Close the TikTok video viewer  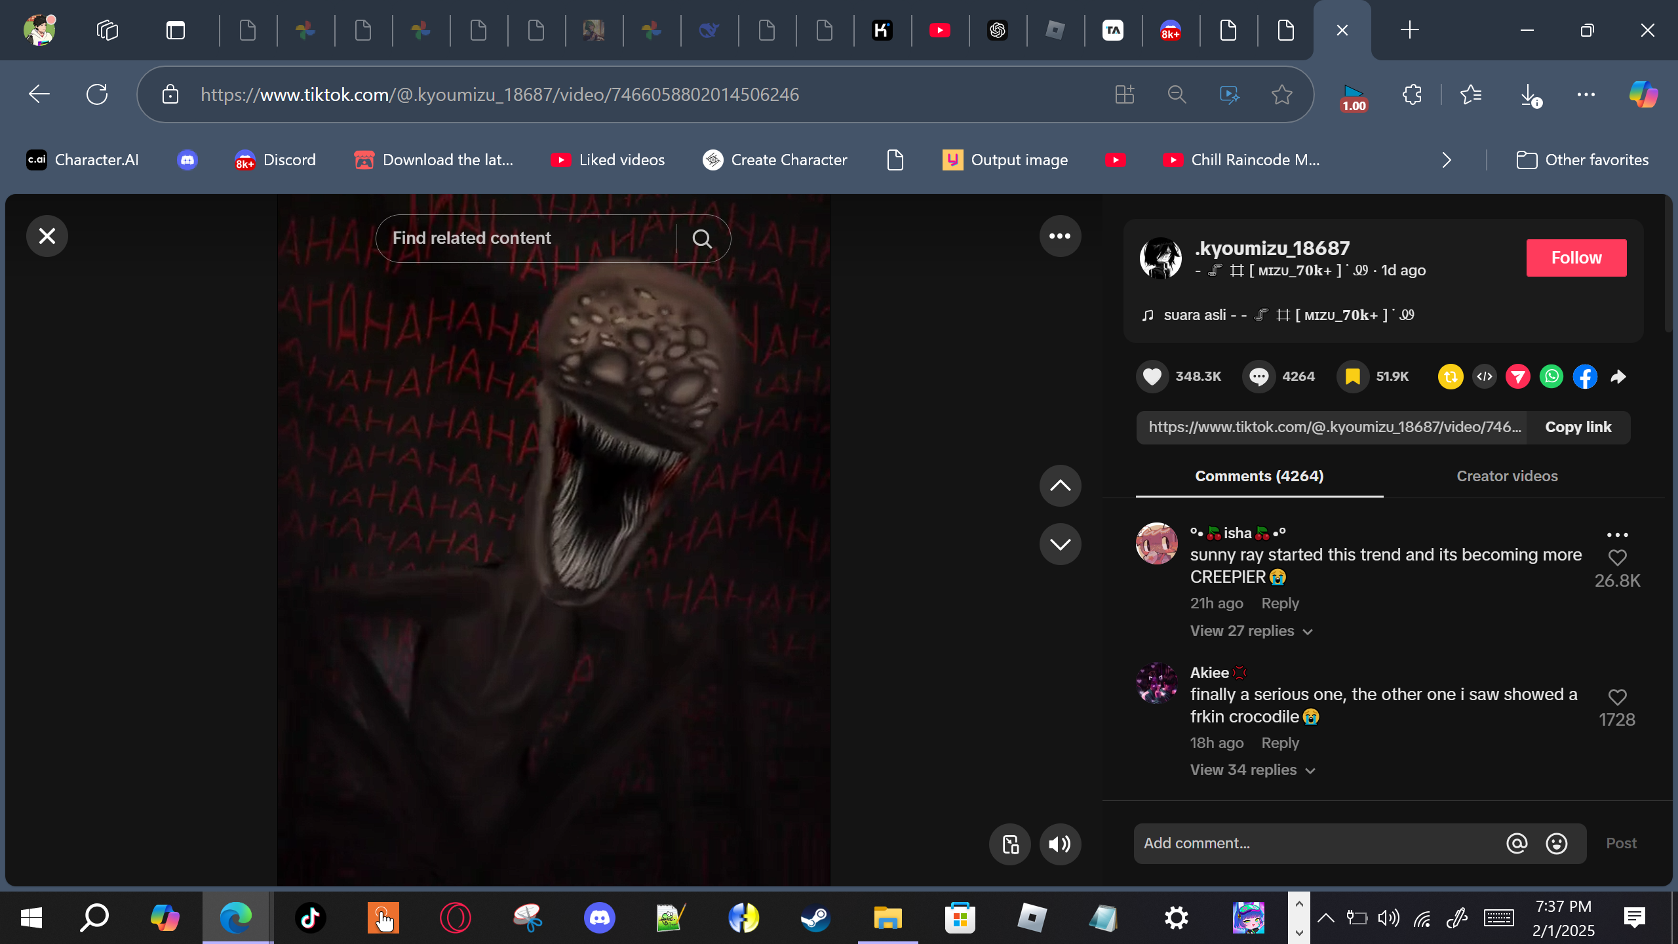(47, 236)
